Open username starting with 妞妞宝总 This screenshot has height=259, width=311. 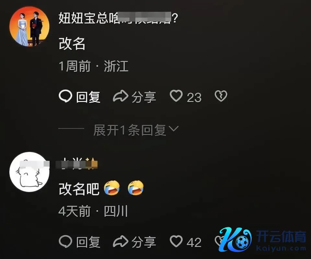118,18
